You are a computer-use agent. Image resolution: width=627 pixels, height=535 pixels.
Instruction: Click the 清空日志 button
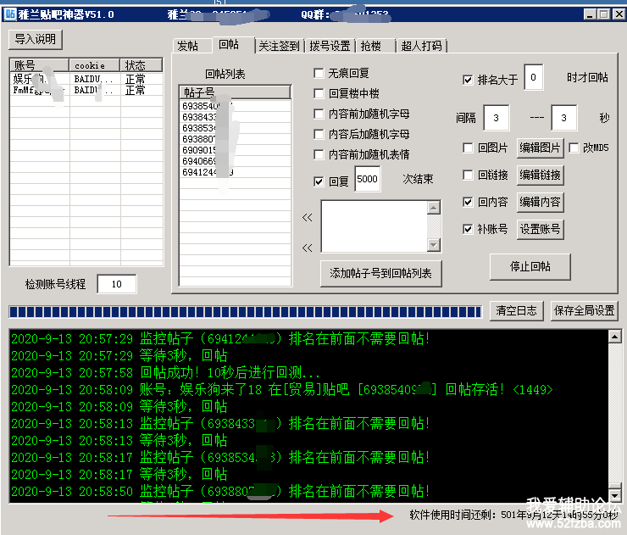pos(516,310)
